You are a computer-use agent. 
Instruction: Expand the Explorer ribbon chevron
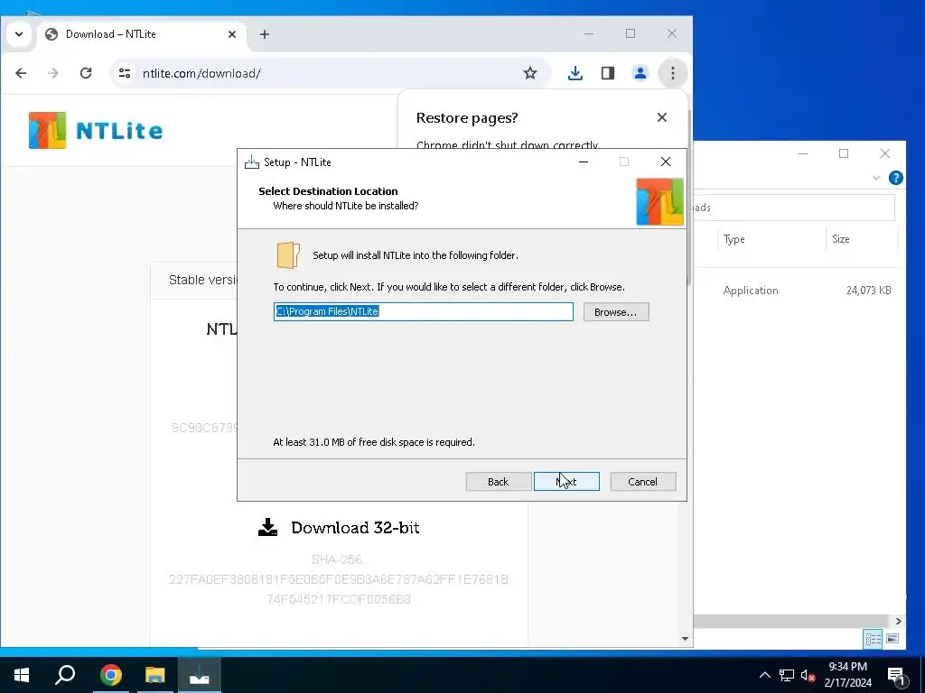coord(876,178)
